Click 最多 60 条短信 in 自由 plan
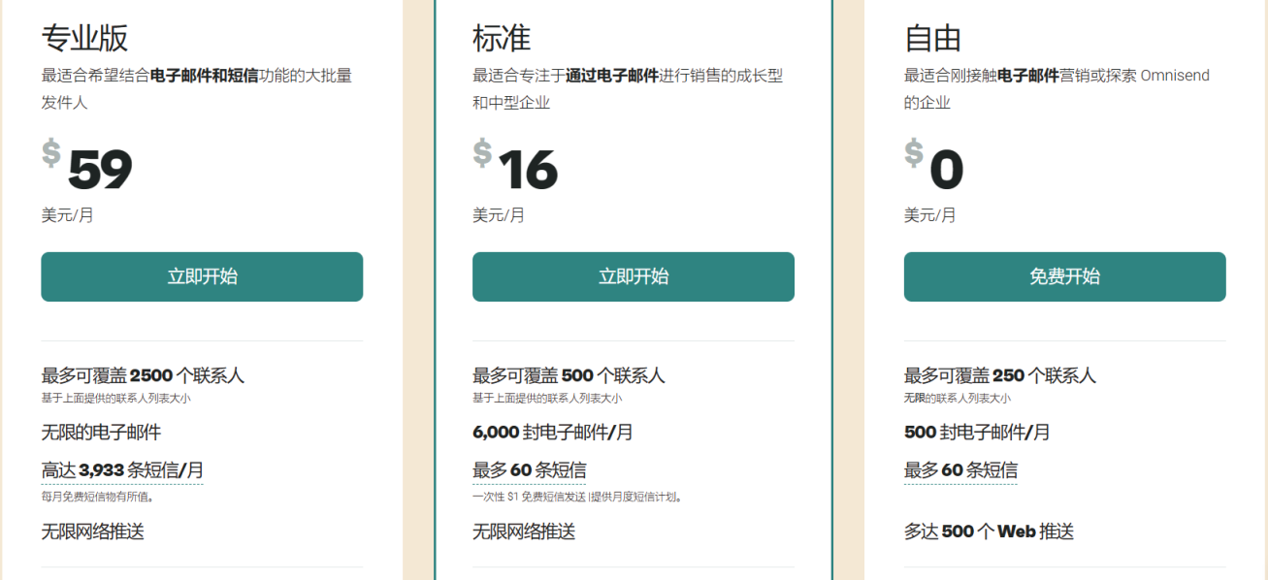This screenshot has width=1268, height=580. point(960,470)
